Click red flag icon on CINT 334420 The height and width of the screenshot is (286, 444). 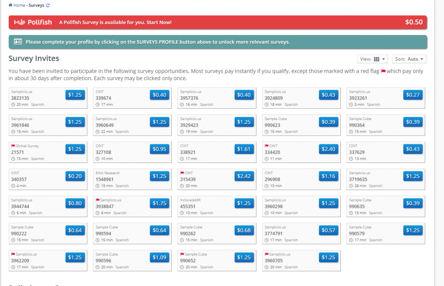(x=267, y=146)
